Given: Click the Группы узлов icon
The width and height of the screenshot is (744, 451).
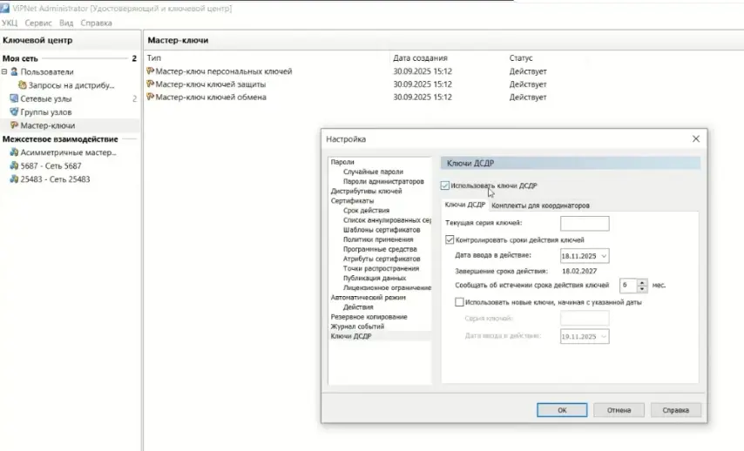Looking at the screenshot, I should (x=14, y=112).
